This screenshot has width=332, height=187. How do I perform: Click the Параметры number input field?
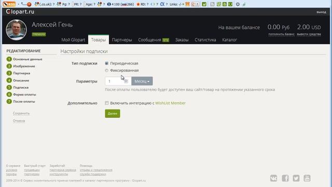(118, 81)
